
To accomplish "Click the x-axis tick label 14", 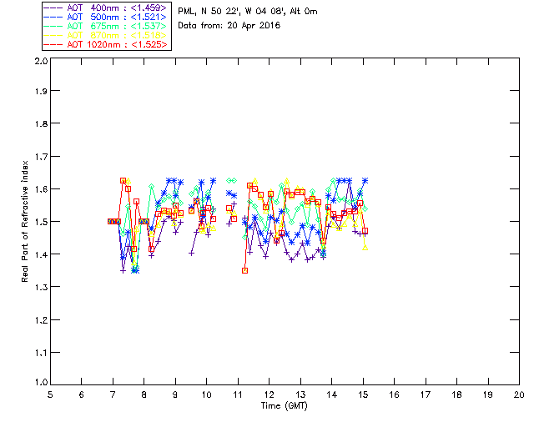I will (332, 394).
